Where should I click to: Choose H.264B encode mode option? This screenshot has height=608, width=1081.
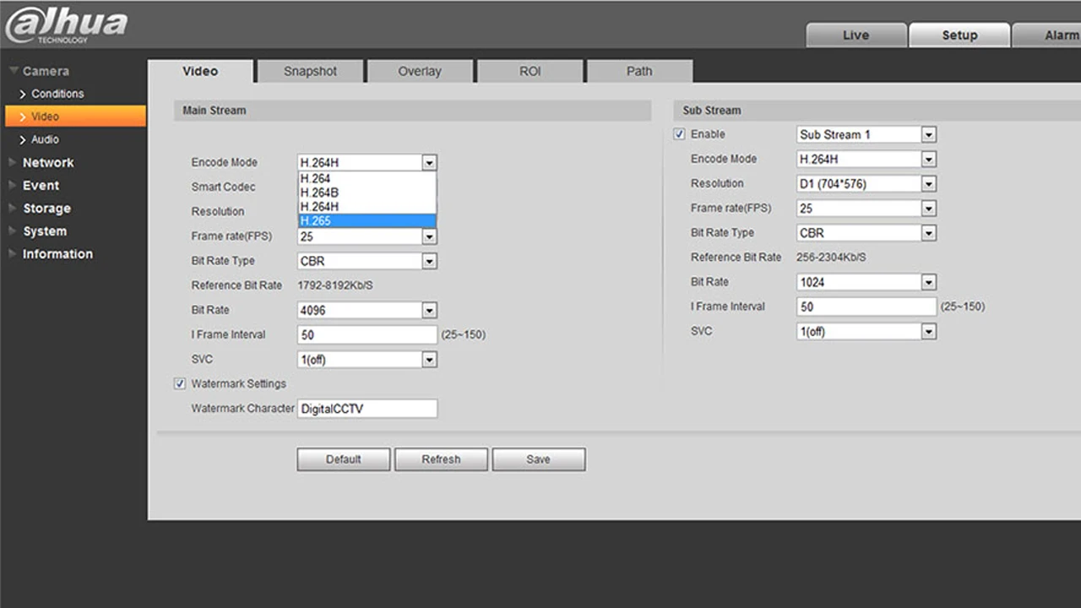(367, 193)
